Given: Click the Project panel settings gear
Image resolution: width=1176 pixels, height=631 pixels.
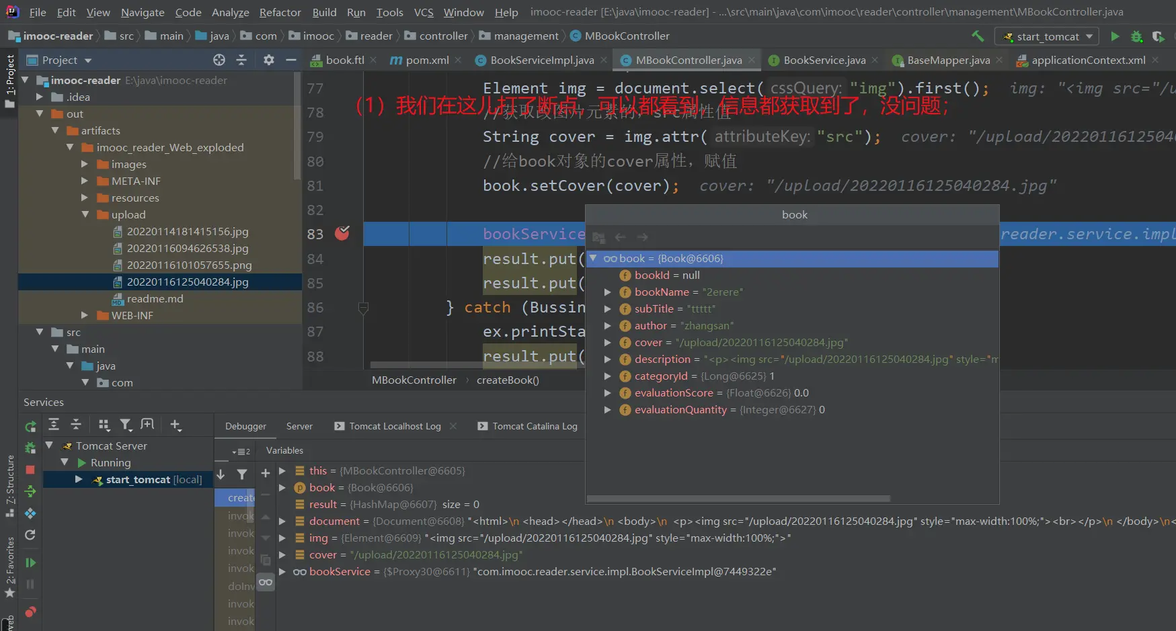Looking at the screenshot, I should [269, 60].
